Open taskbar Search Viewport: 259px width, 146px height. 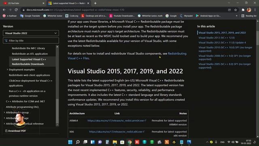(78, 142)
